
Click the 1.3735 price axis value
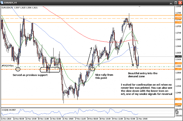click(x=178, y=26)
